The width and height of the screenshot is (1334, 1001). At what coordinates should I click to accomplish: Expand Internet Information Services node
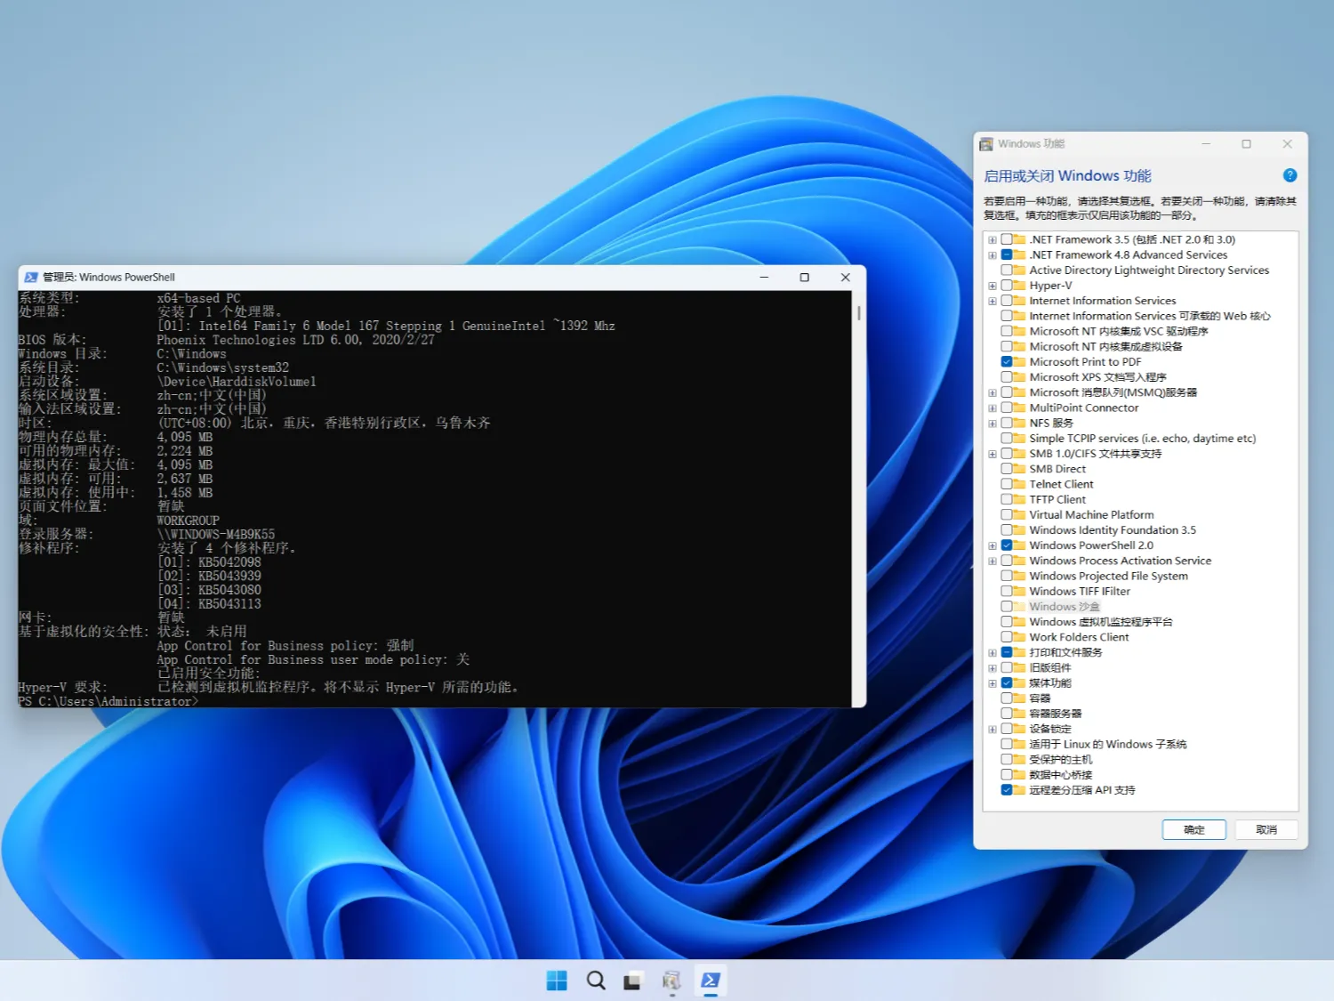coord(992,300)
